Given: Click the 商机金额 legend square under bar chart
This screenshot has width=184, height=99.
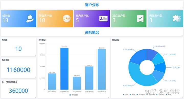Looking at the screenshot, I should [x=70, y=95].
